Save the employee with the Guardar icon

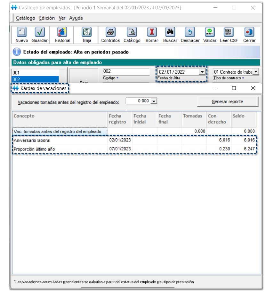40,32
